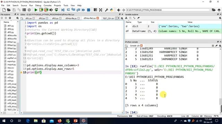Open the file switcher list icon
The image size is (222, 124).
click(x=24, y=10)
